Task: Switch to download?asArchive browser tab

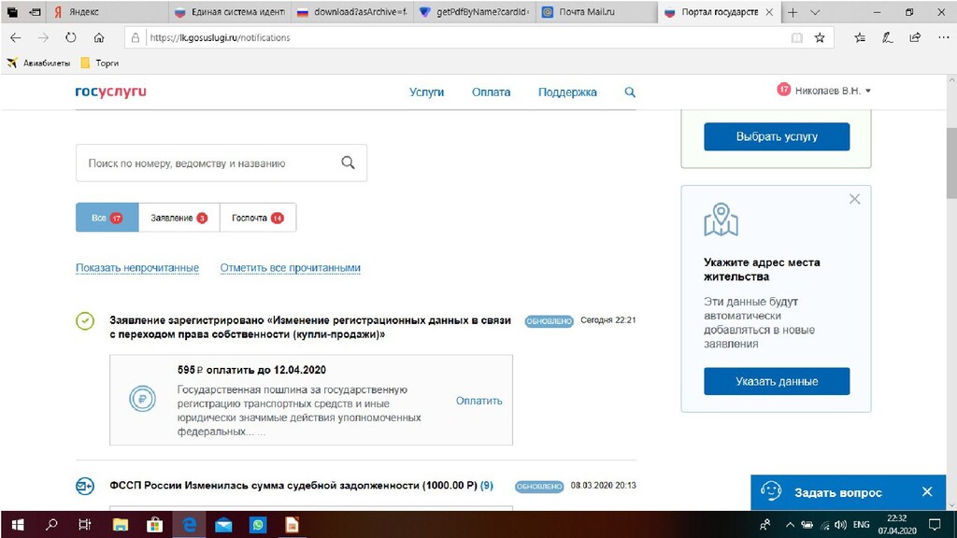Action: [x=352, y=12]
